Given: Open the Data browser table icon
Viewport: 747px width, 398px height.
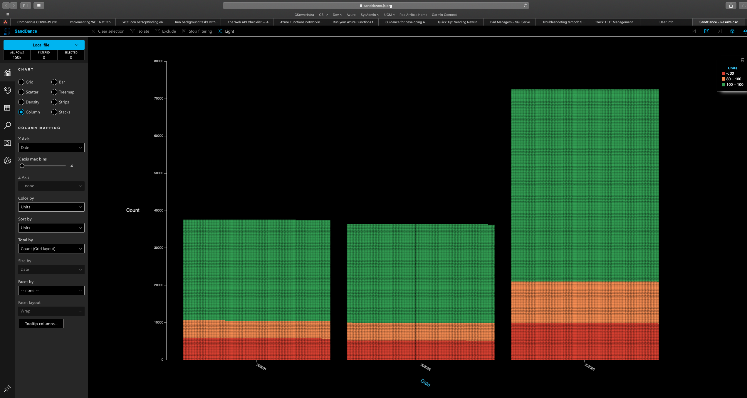Looking at the screenshot, I should (7, 108).
